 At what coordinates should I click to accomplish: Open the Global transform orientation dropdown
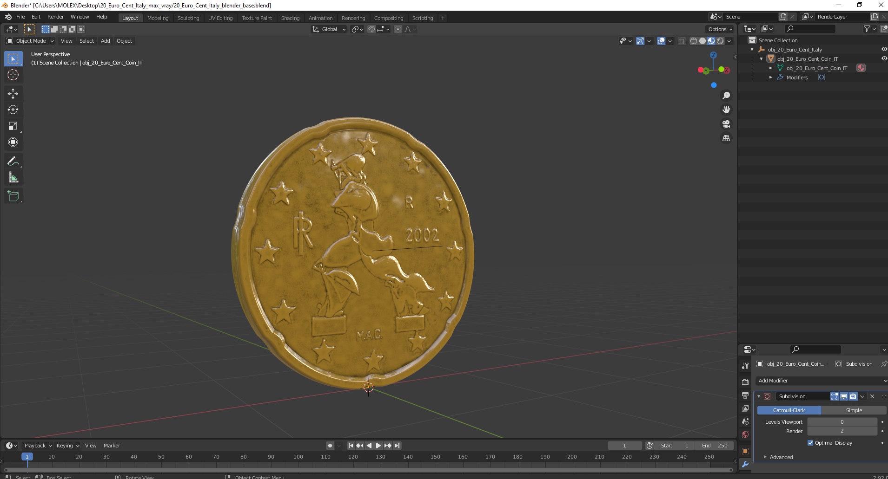pyautogui.click(x=329, y=29)
